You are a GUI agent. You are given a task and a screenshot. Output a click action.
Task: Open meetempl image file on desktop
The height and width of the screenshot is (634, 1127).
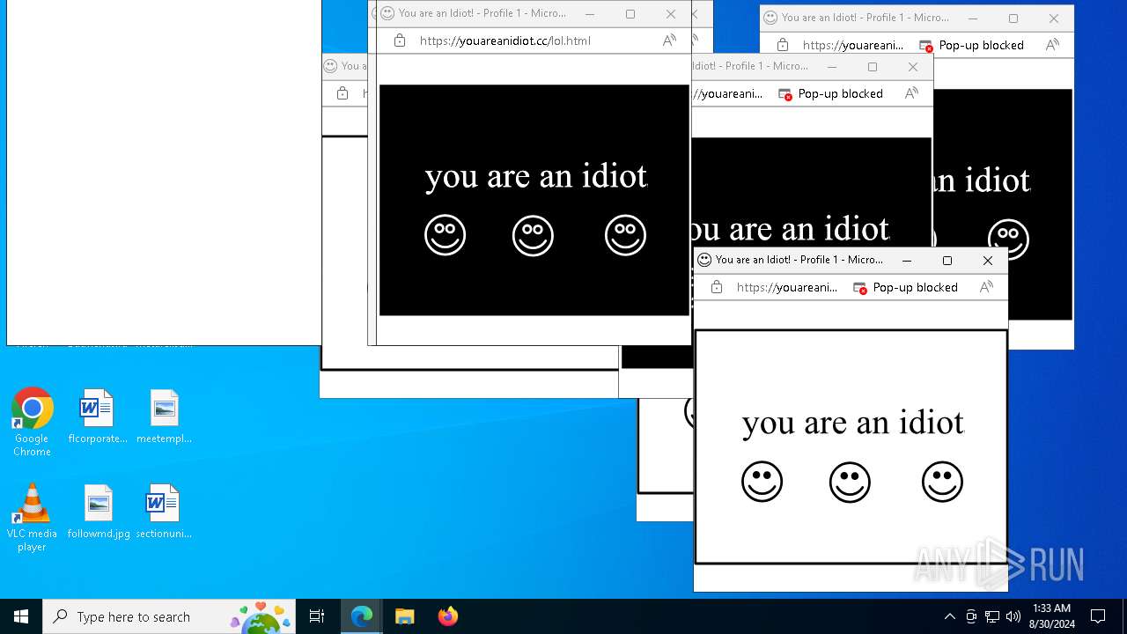164,417
